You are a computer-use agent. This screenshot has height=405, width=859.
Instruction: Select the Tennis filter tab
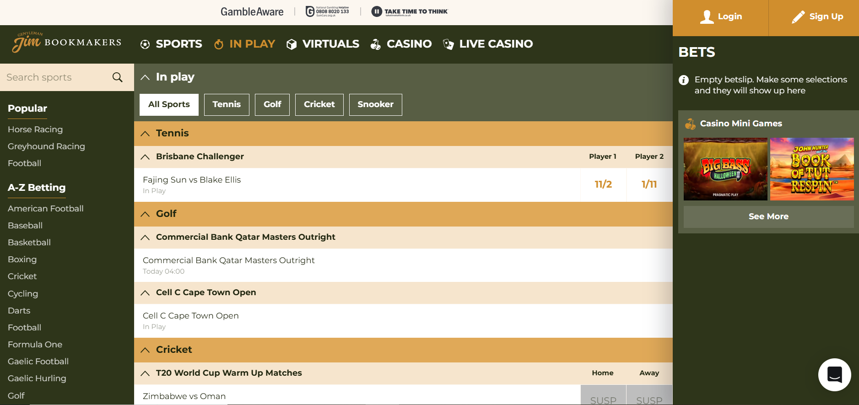point(227,105)
